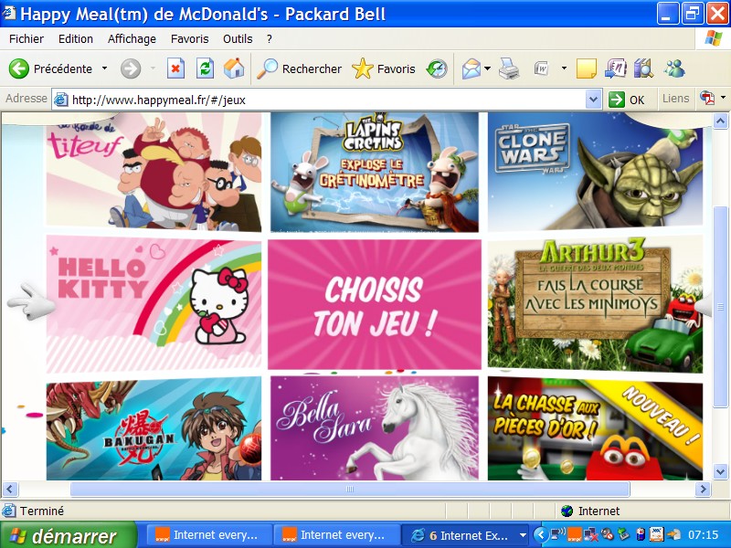Stop page loading with red X icon
The image size is (731, 548).
click(x=175, y=69)
